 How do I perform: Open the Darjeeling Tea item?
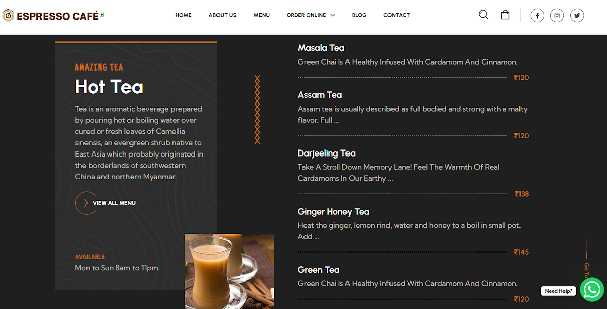tap(327, 153)
